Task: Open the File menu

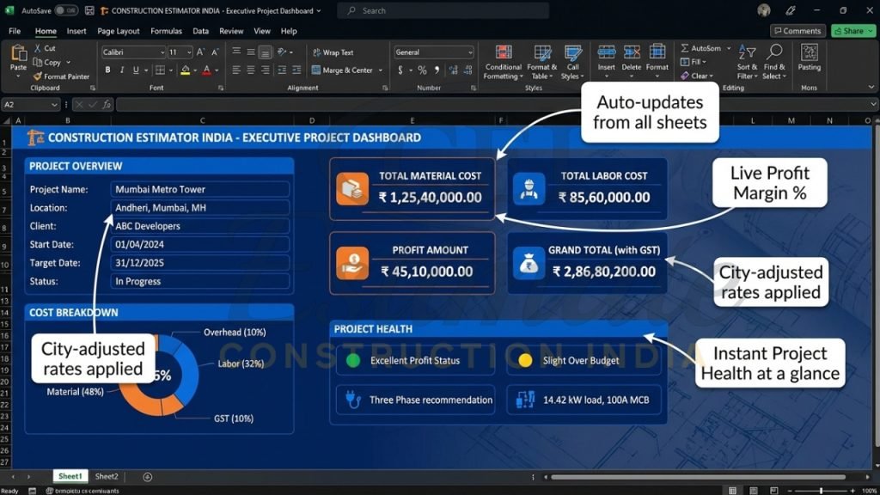Action: [15, 31]
